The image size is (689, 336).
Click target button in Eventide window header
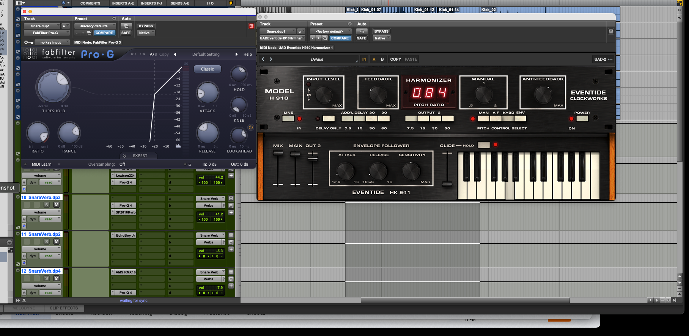point(611,31)
